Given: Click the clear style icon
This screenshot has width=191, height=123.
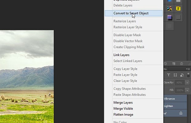Looking at the screenshot, I should pos(165,63).
